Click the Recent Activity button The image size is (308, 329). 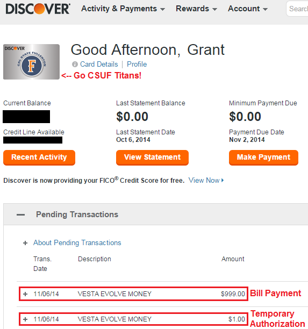point(39,158)
